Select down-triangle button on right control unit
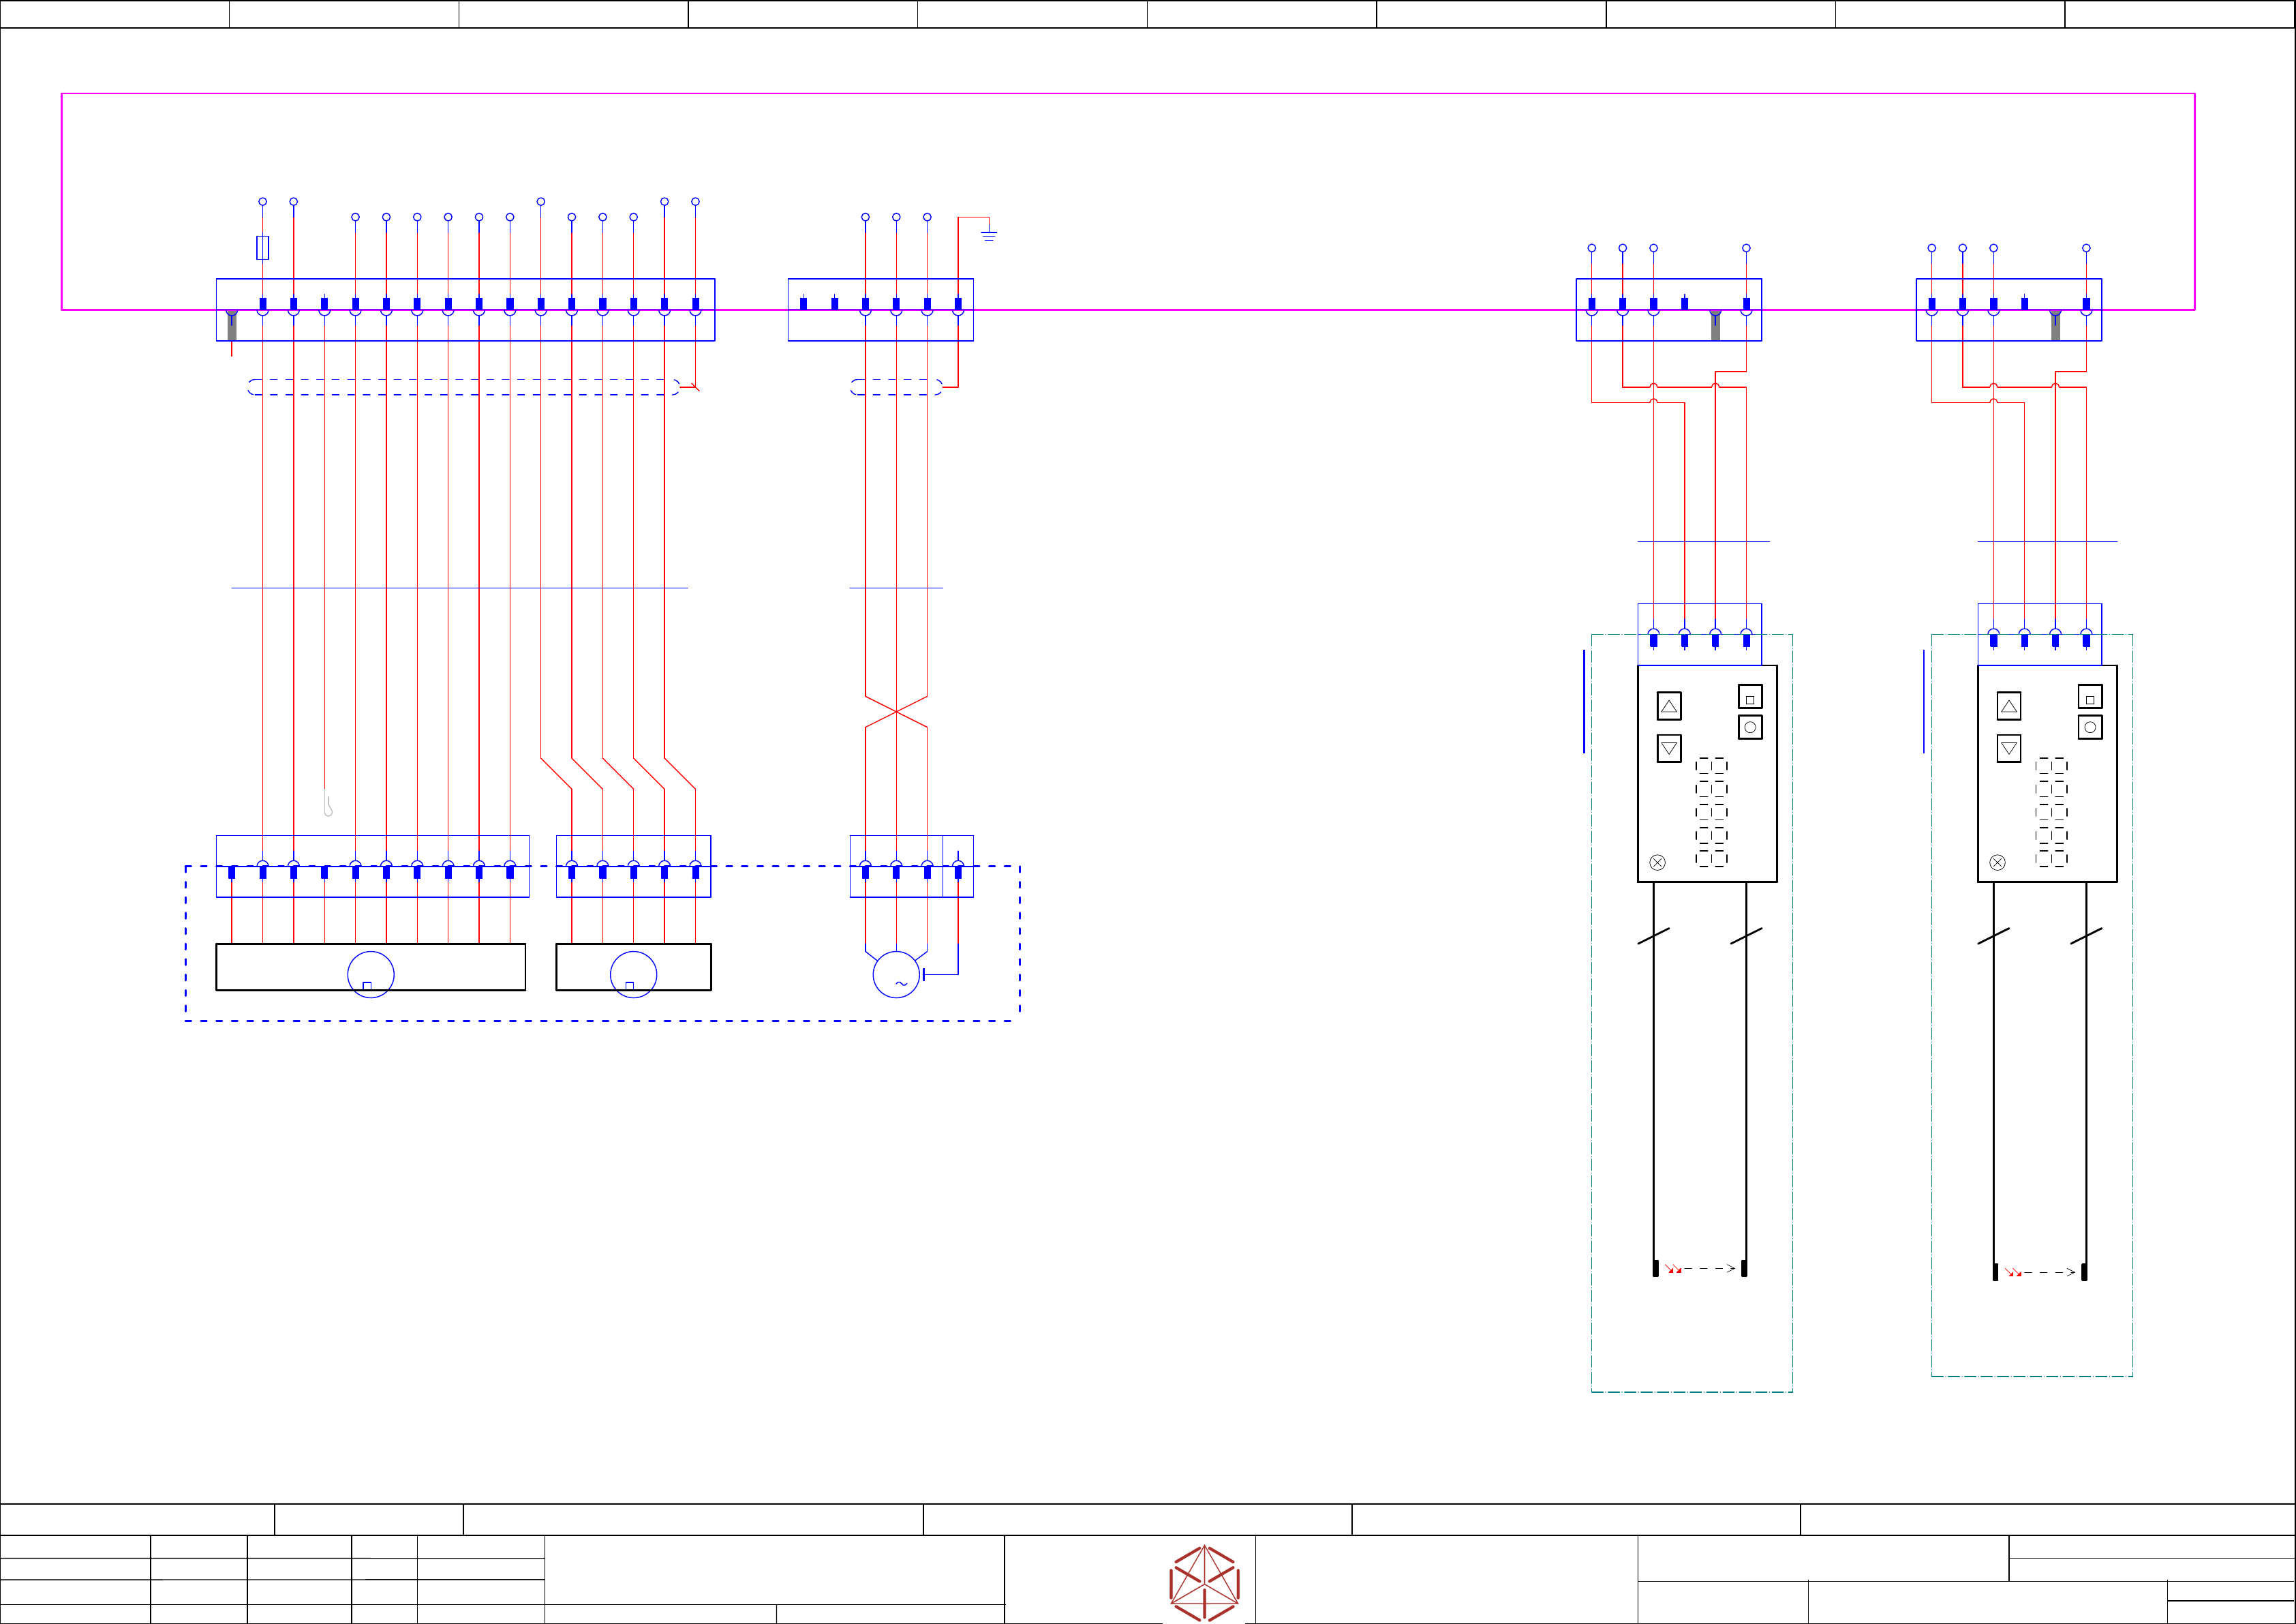The width and height of the screenshot is (2296, 1624). click(2009, 749)
